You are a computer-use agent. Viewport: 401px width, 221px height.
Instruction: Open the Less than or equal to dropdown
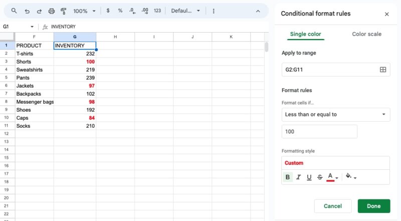click(x=336, y=114)
